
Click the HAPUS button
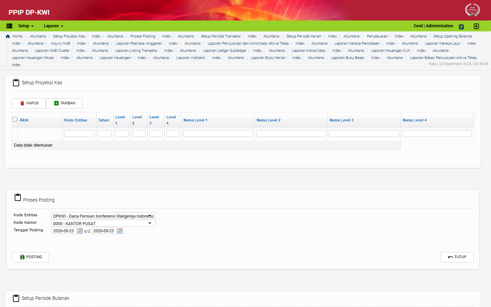click(29, 103)
